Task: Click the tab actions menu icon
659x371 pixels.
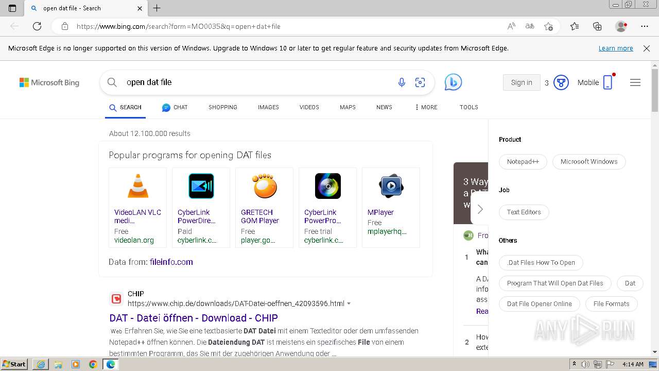Action: tap(12, 8)
